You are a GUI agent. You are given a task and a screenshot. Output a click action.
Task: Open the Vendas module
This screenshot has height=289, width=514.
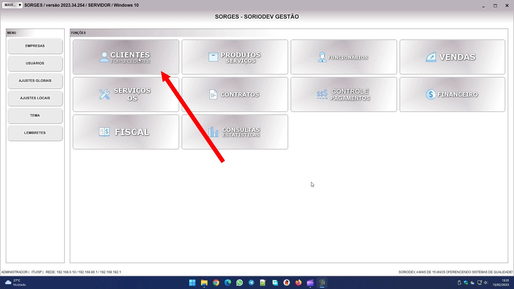pyautogui.click(x=452, y=57)
